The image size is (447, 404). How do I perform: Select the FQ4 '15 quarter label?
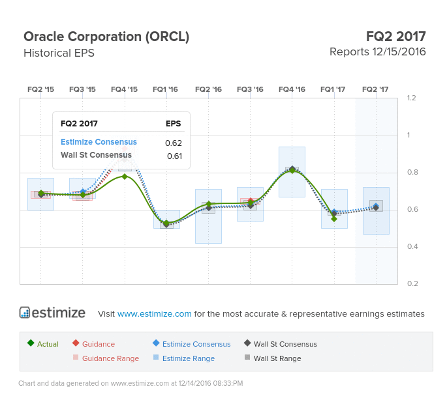click(x=124, y=89)
